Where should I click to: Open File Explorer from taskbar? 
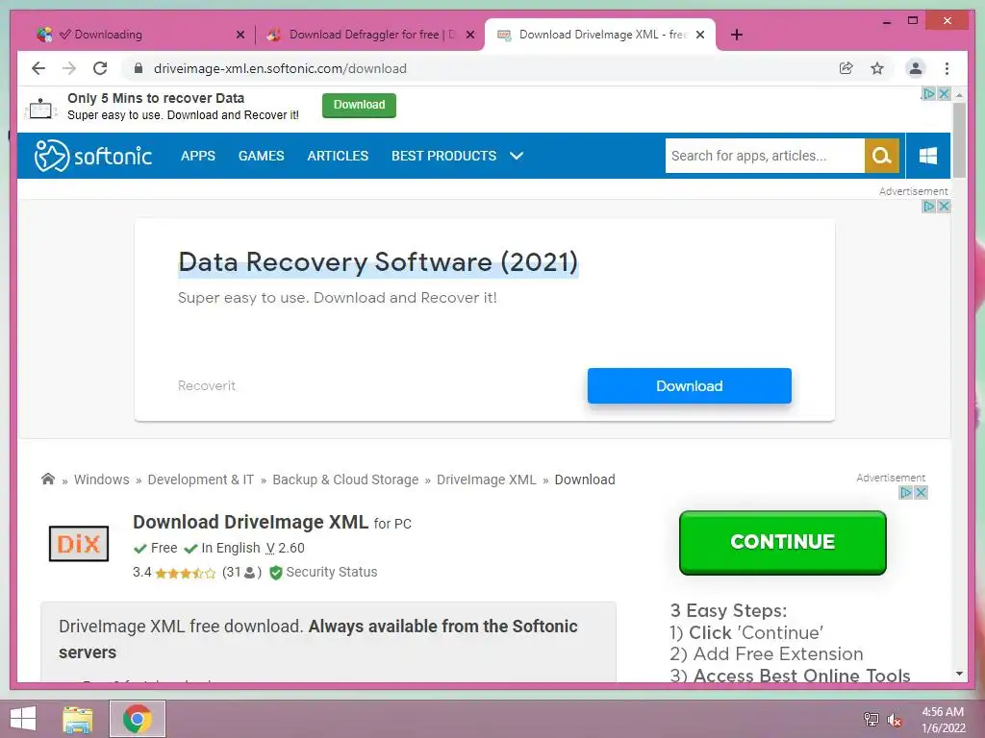click(78, 719)
